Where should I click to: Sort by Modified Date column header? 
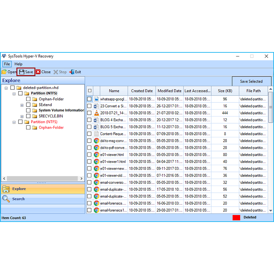(x=170, y=91)
